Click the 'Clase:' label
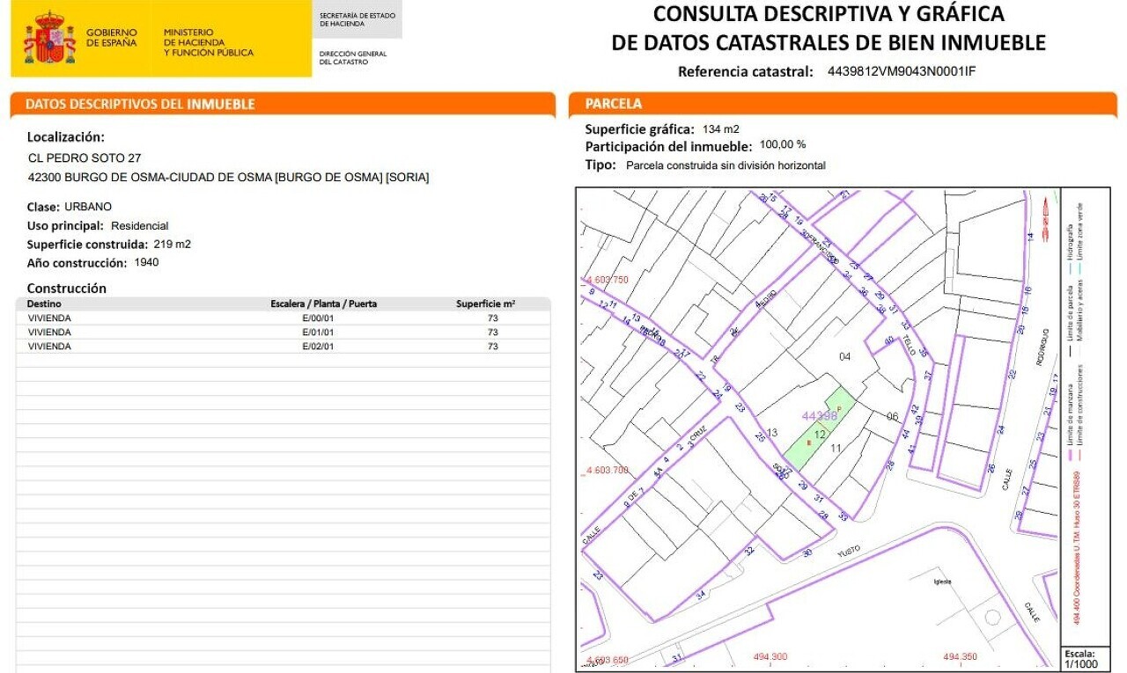 click(x=43, y=207)
